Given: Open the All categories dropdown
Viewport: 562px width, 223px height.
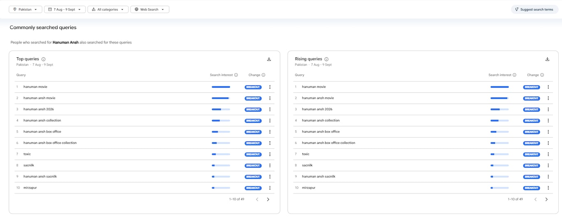Looking at the screenshot, I should (x=108, y=9).
